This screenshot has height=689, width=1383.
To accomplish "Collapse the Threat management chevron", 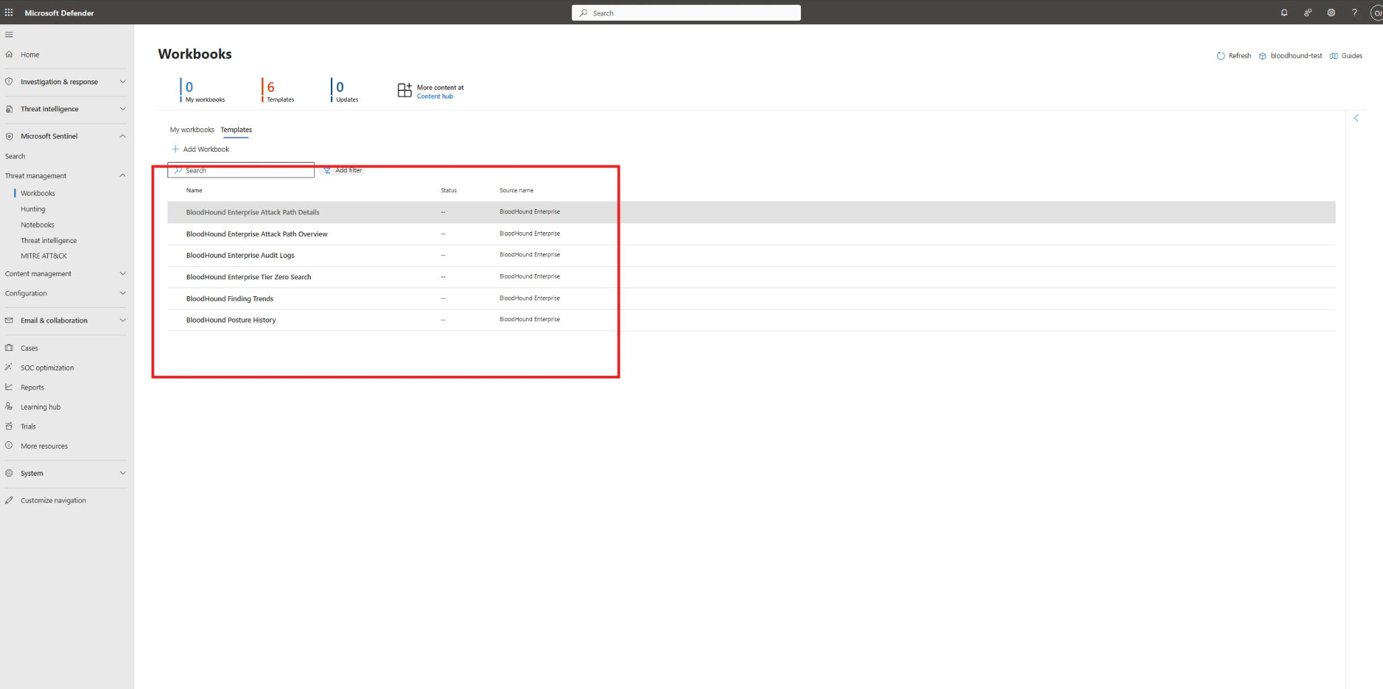I will click(x=123, y=175).
